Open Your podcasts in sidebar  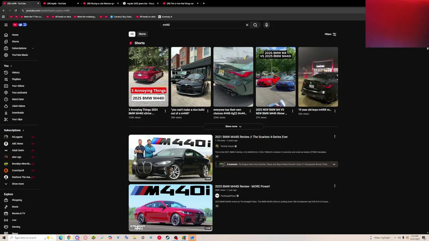19,93
